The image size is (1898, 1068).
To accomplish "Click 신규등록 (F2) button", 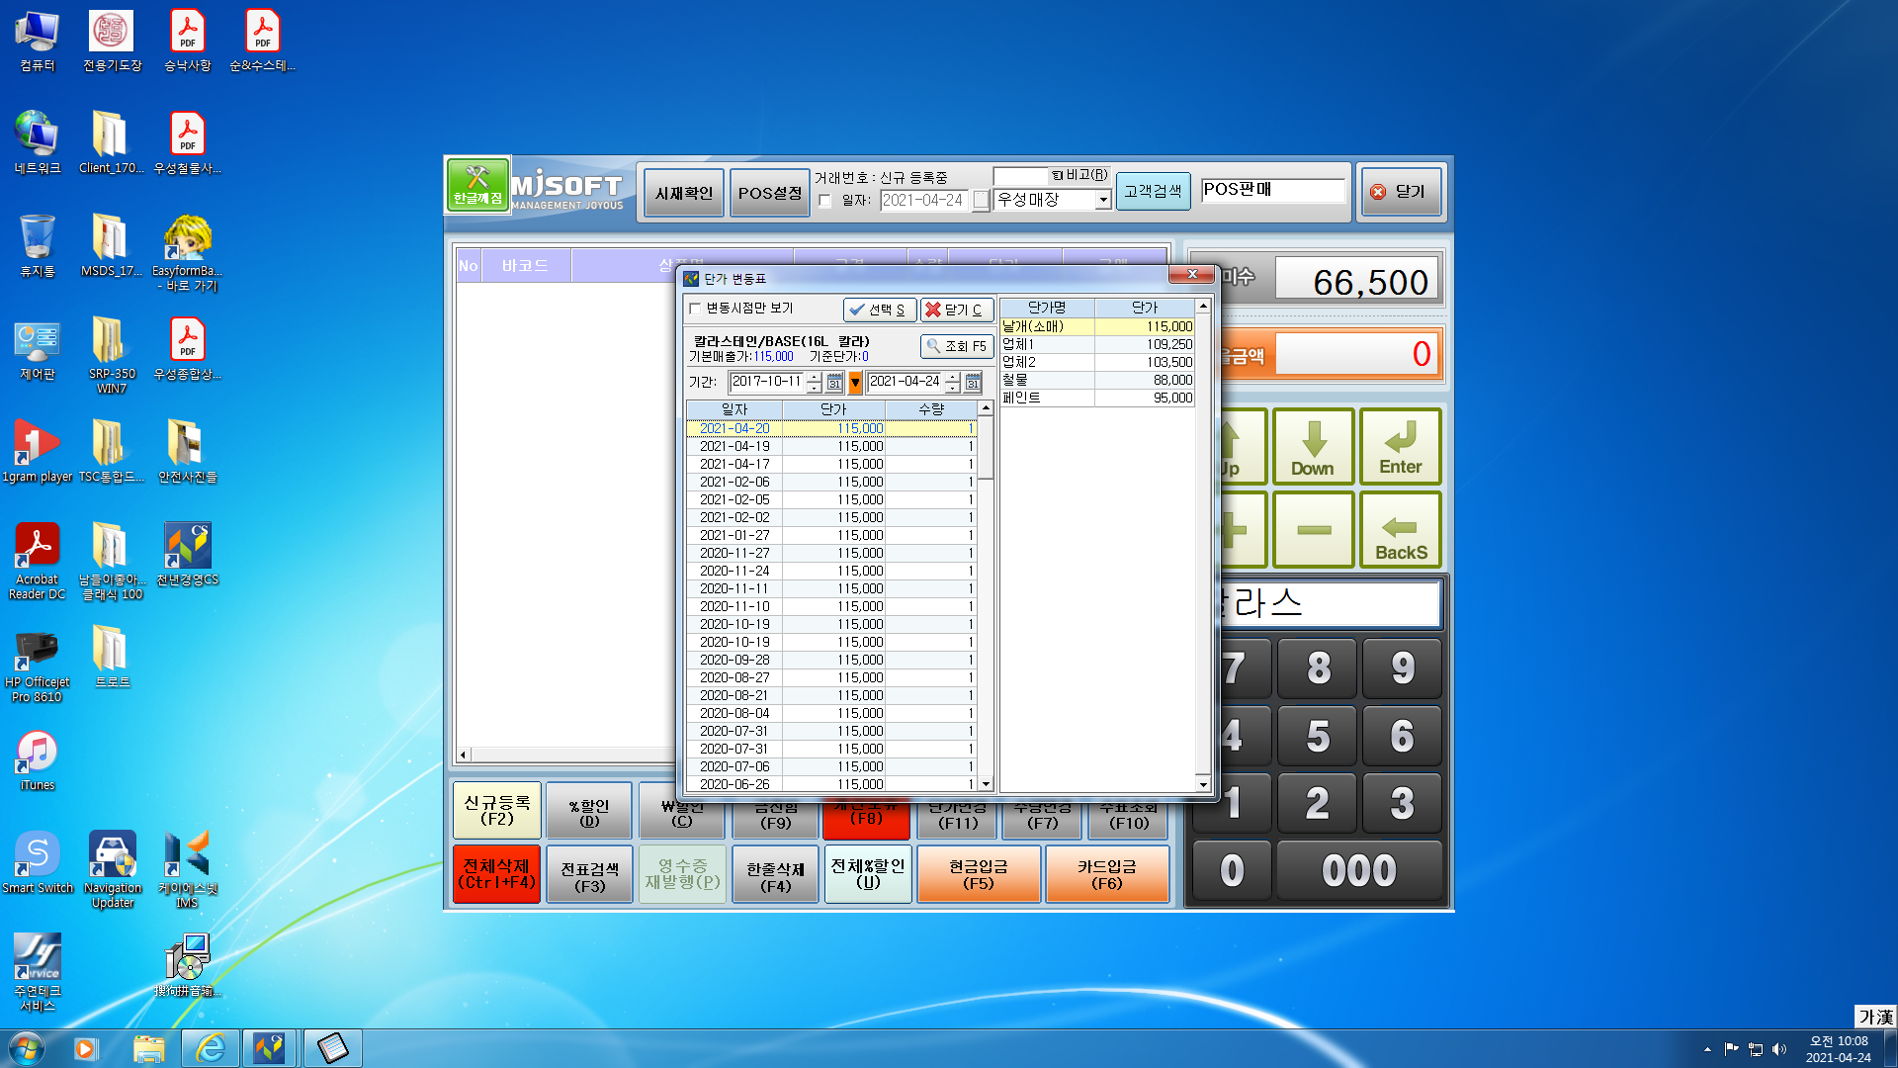I will [x=497, y=810].
